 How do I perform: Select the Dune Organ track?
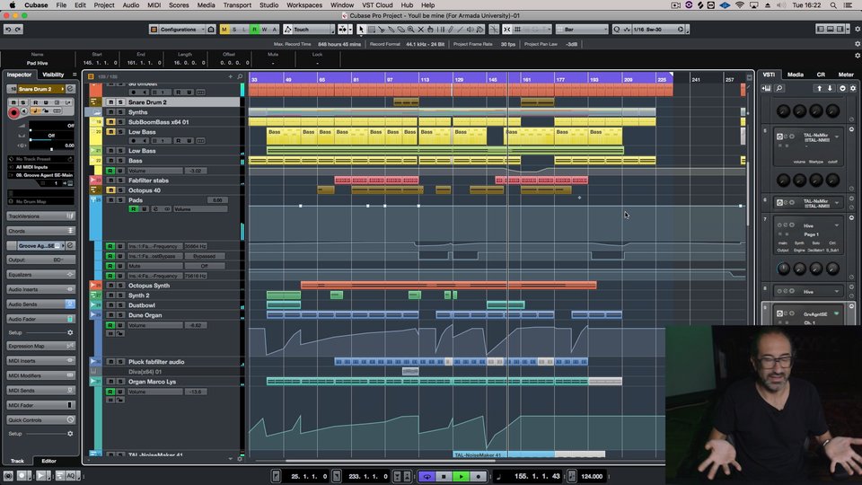[x=145, y=315]
